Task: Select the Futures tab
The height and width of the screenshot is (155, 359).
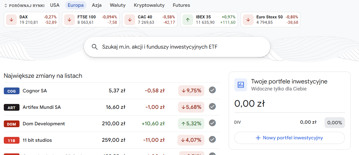Action: tap(181, 5)
